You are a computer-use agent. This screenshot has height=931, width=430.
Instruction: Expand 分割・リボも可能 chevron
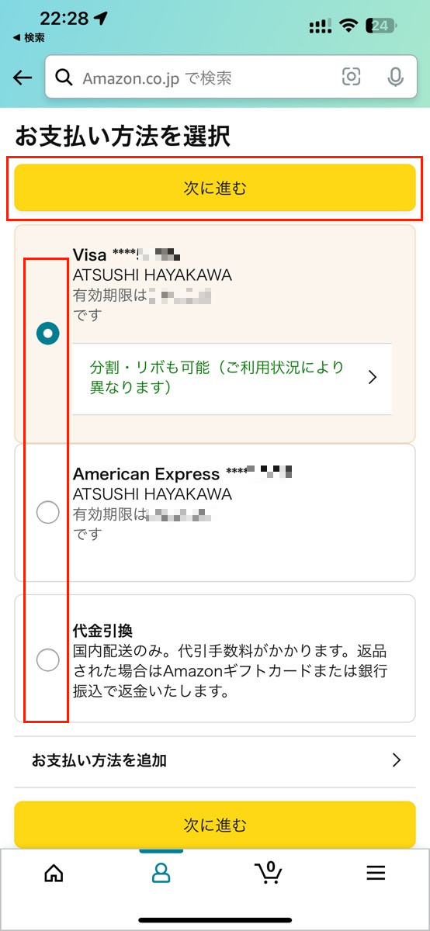tap(373, 377)
